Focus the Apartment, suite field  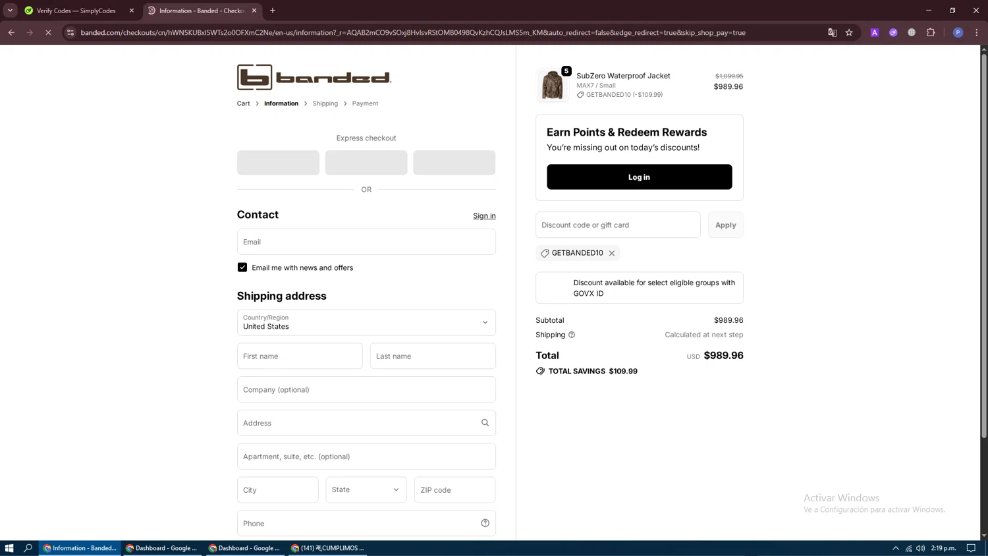click(x=366, y=457)
